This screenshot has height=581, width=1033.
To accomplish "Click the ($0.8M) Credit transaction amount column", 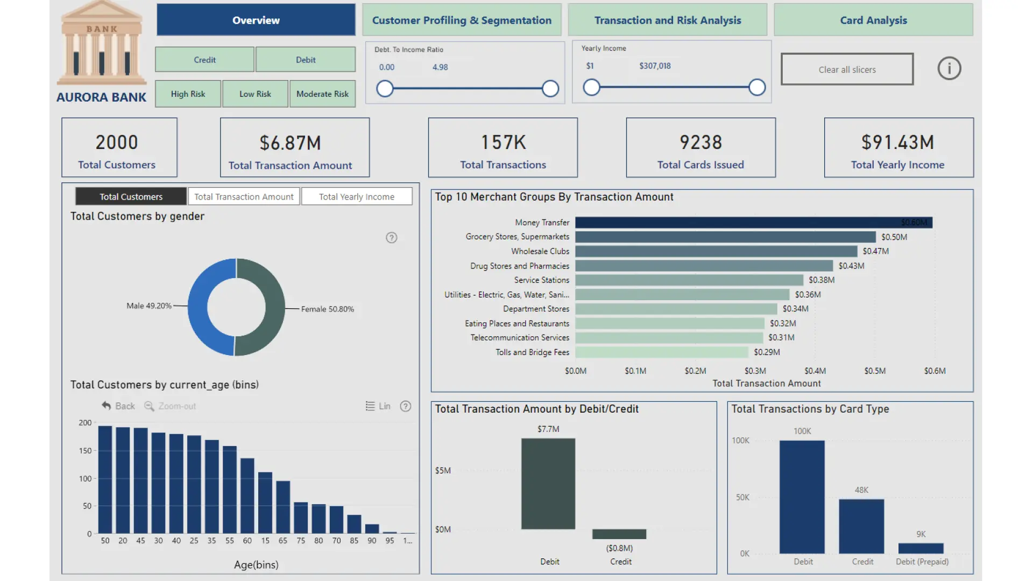I will (619, 534).
